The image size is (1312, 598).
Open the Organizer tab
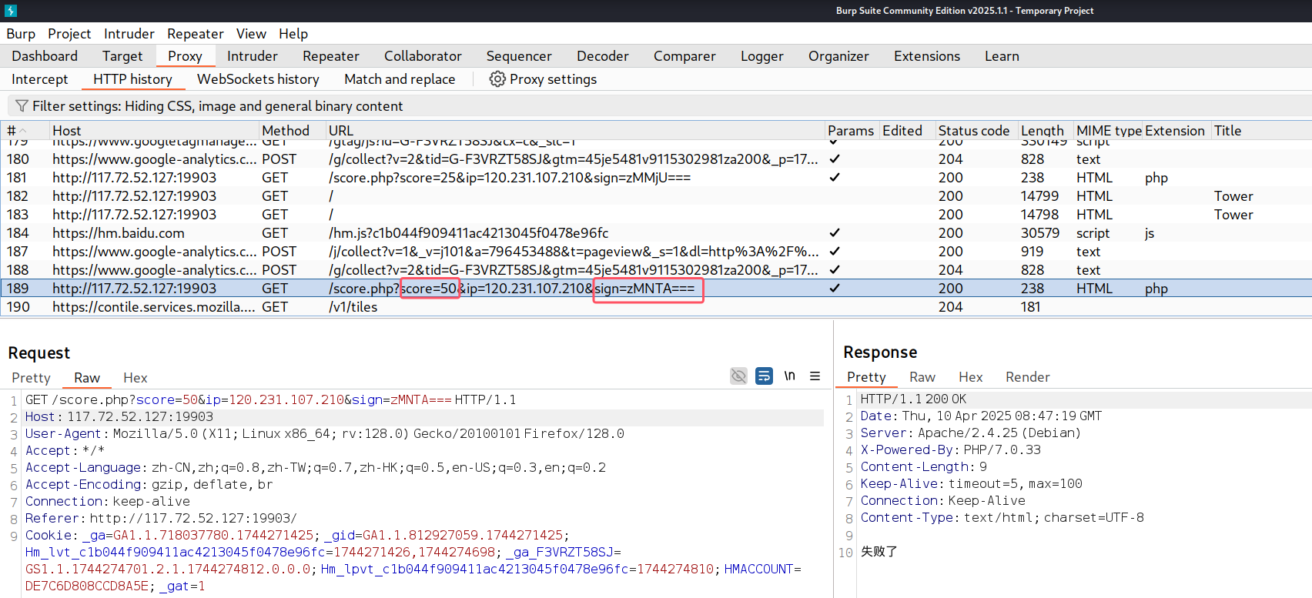pos(838,56)
